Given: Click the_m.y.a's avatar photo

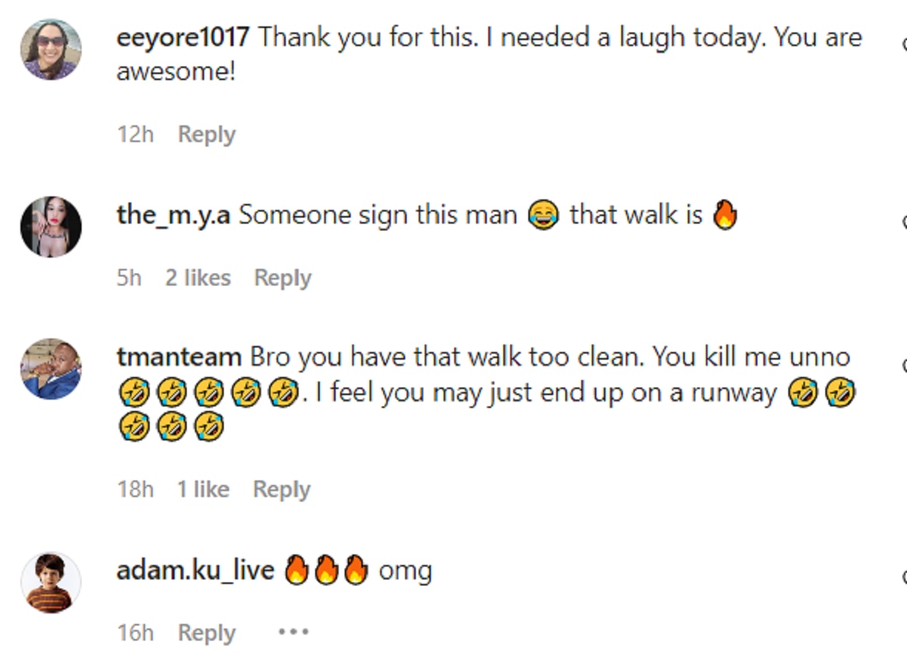Looking at the screenshot, I should click(x=51, y=227).
